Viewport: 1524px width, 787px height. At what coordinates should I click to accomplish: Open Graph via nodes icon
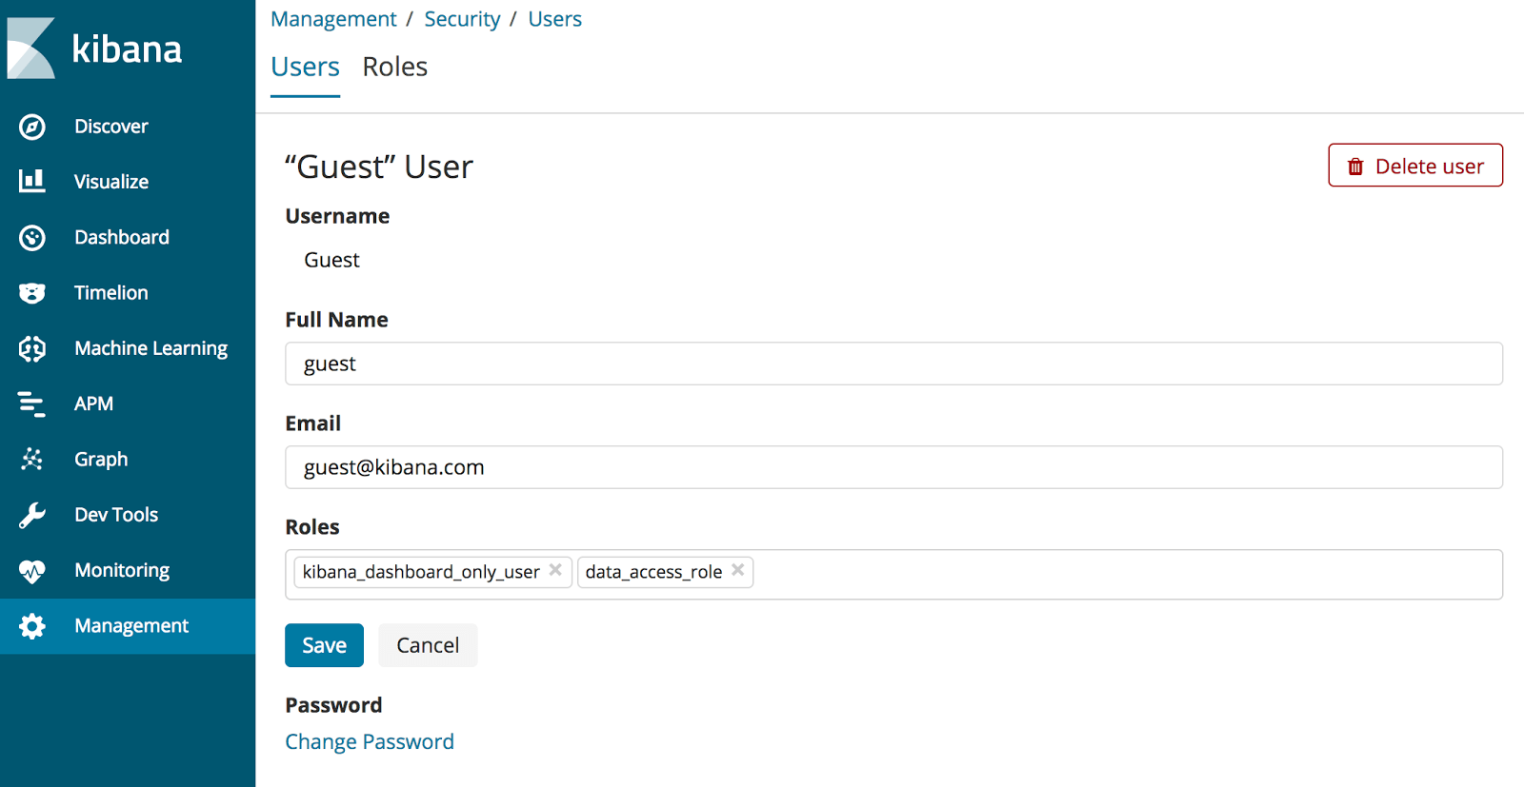pos(32,460)
